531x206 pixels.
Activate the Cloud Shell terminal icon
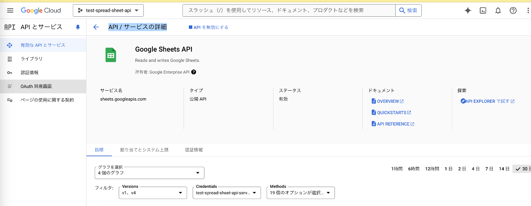pos(483,11)
